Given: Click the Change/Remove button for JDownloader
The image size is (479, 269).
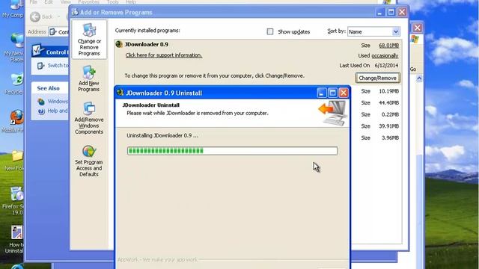Looking at the screenshot, I should point(377,78).
